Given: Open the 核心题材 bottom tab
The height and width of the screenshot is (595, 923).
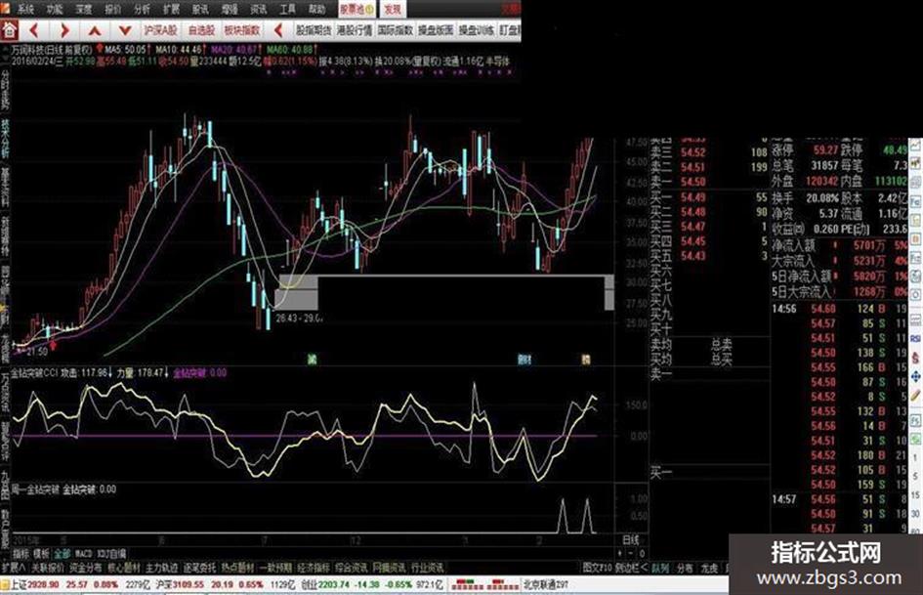Looking at the screenshot, I should (x=124, y=568).
